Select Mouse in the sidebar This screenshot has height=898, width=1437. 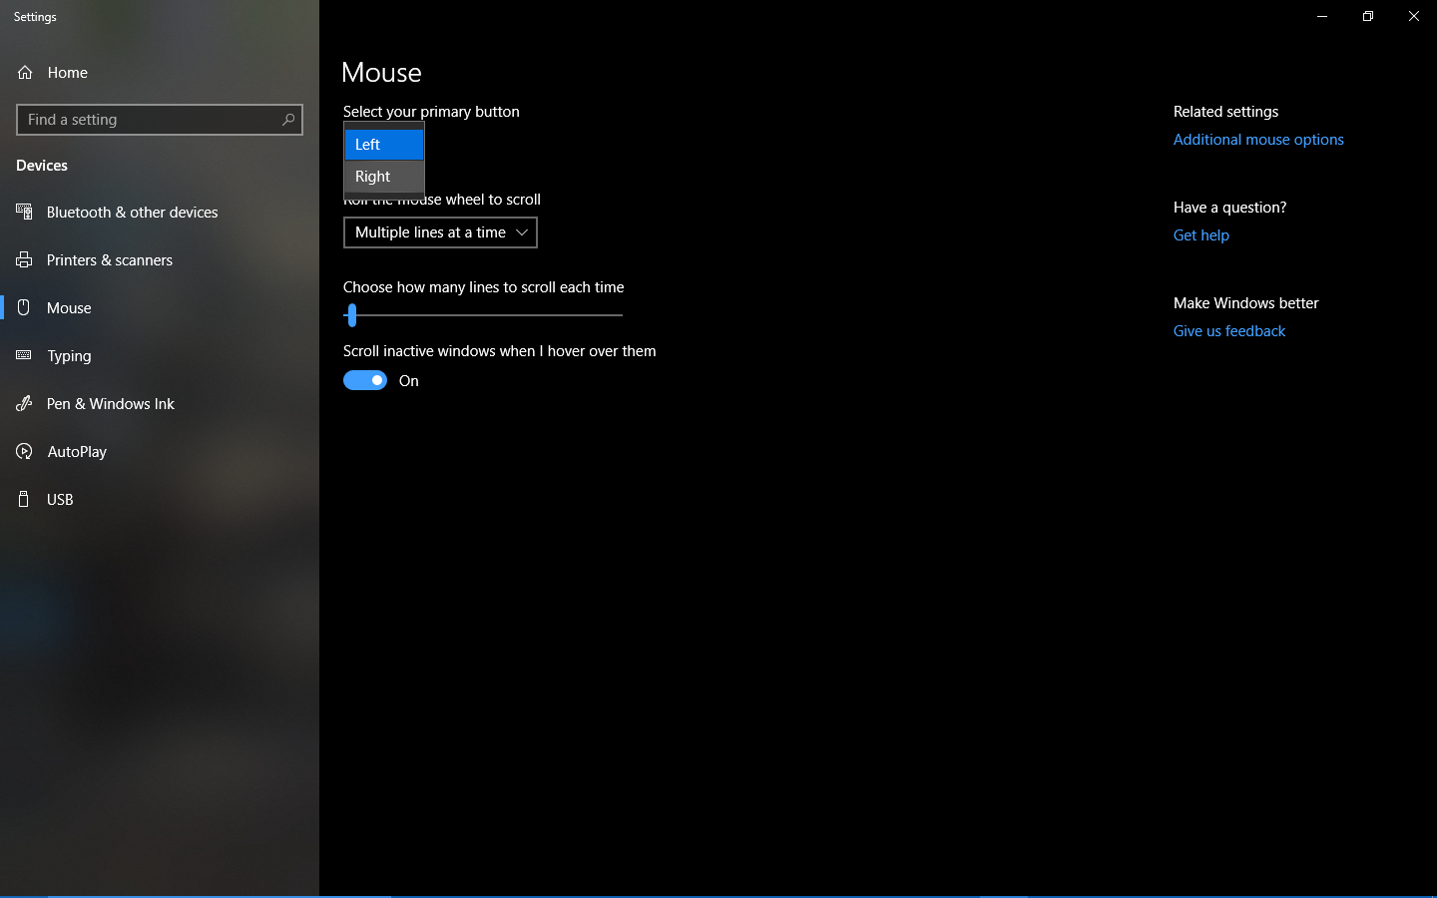coord(160,307)
